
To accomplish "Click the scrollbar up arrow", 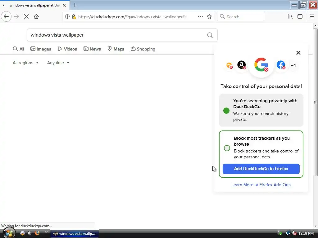I will [316, 26].
